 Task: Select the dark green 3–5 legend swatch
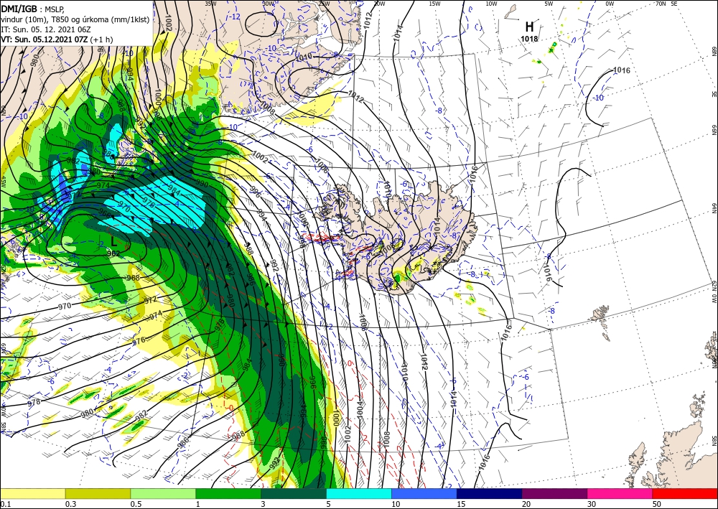(x=294, y=493)
